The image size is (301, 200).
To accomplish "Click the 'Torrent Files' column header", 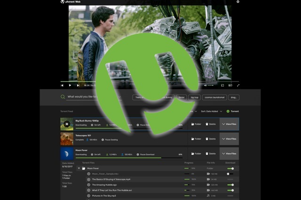I will click(88, 163).
